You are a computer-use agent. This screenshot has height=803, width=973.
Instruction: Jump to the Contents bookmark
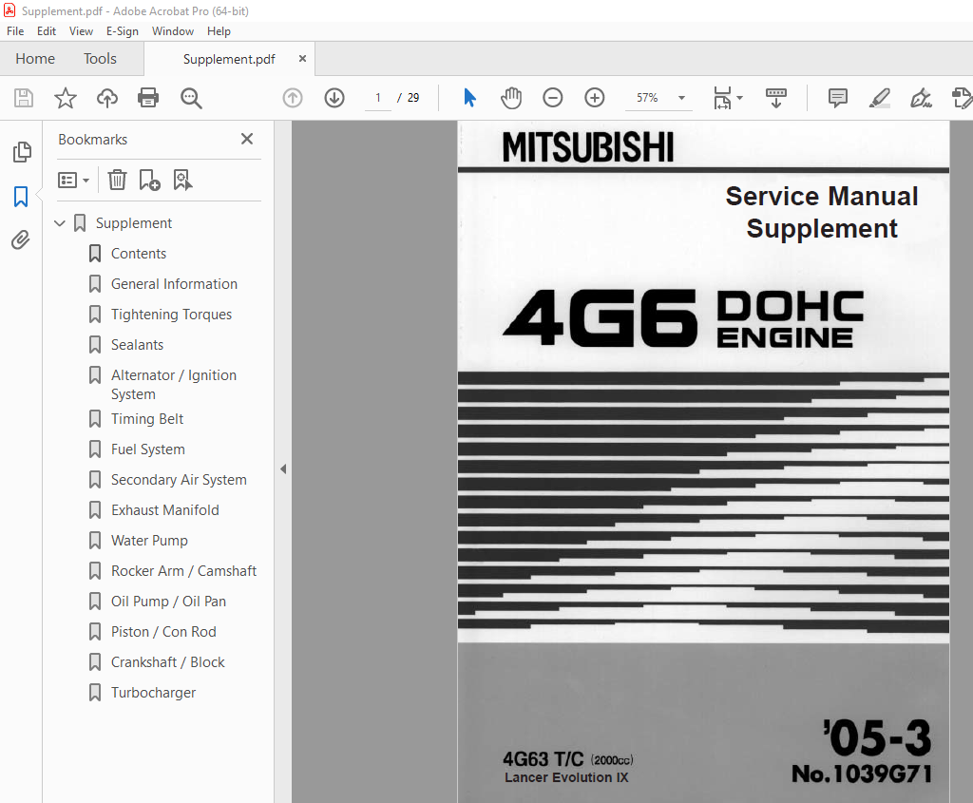tap(139, 254)
